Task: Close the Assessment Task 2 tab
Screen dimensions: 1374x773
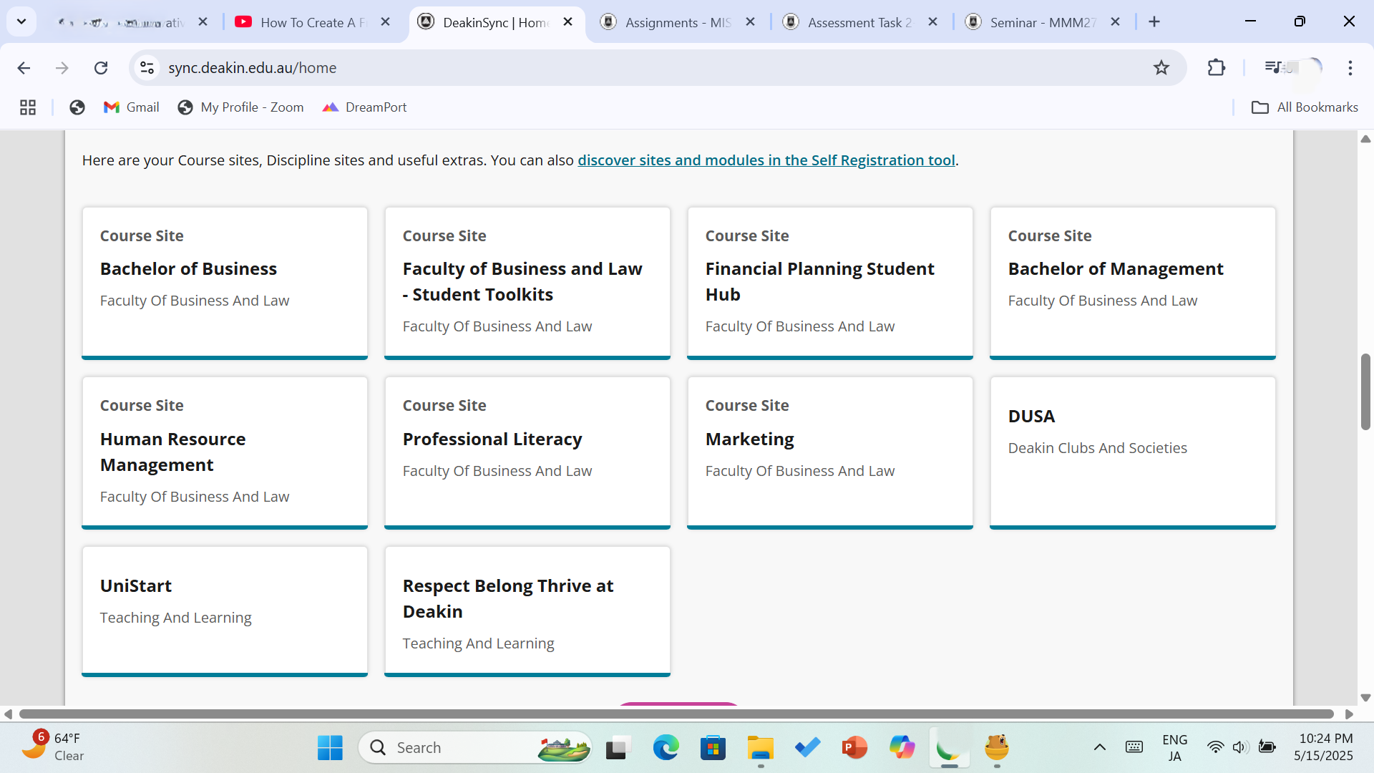Action: coord(932,22)
